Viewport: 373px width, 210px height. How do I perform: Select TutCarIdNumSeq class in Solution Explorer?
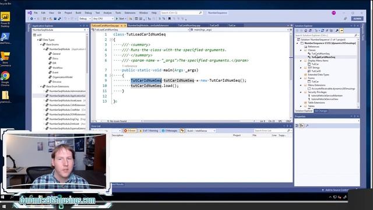click(x=321, y=54)
